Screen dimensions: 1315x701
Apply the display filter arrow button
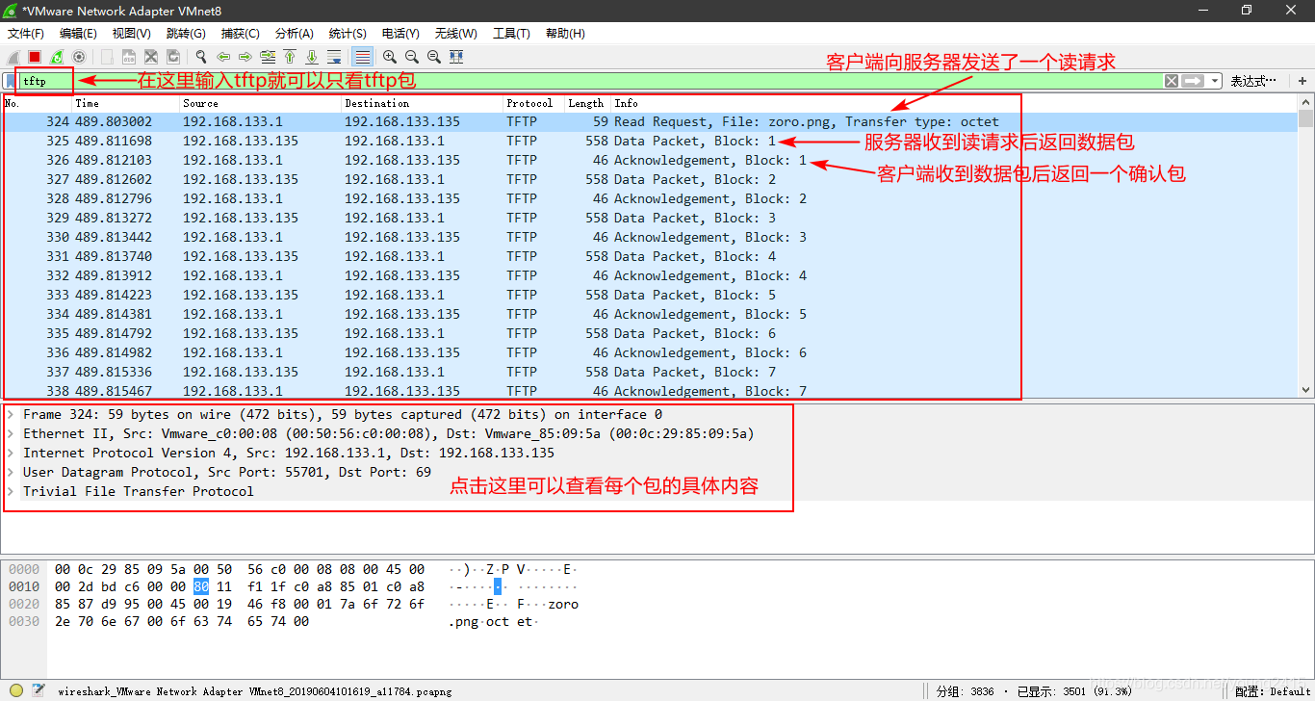pos(1194,81)
